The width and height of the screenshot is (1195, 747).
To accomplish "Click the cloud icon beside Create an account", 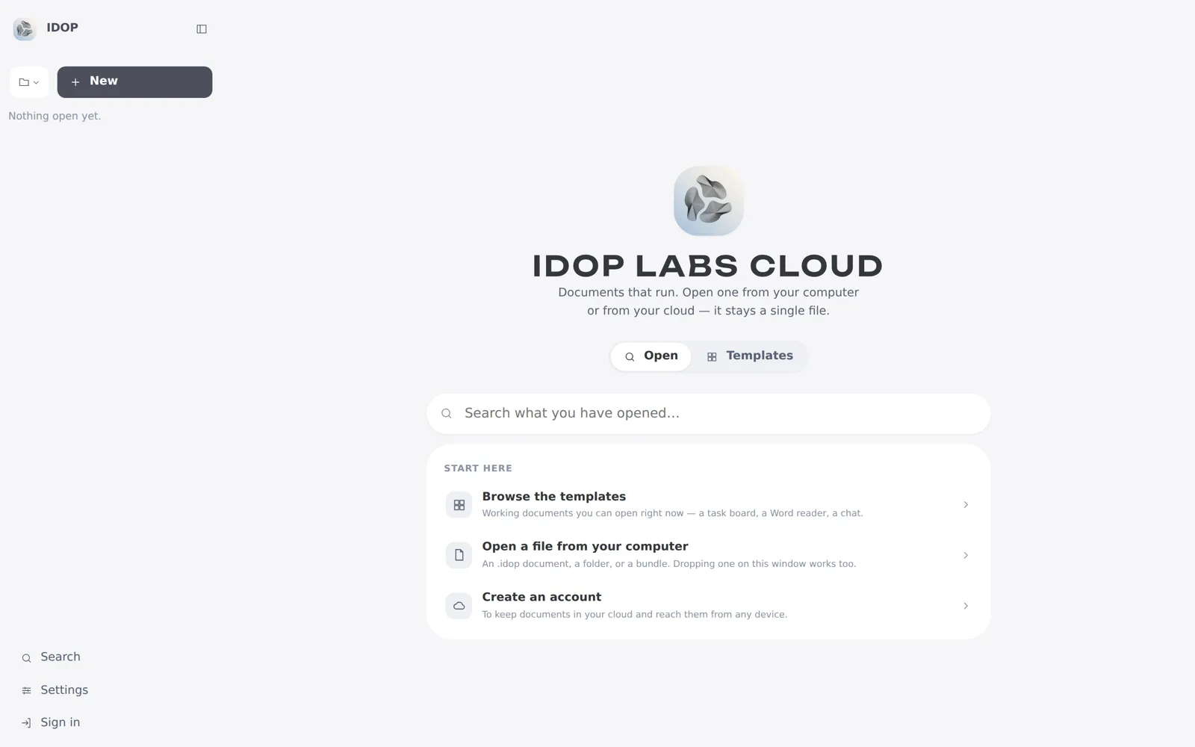I will (x=459, y=606).
